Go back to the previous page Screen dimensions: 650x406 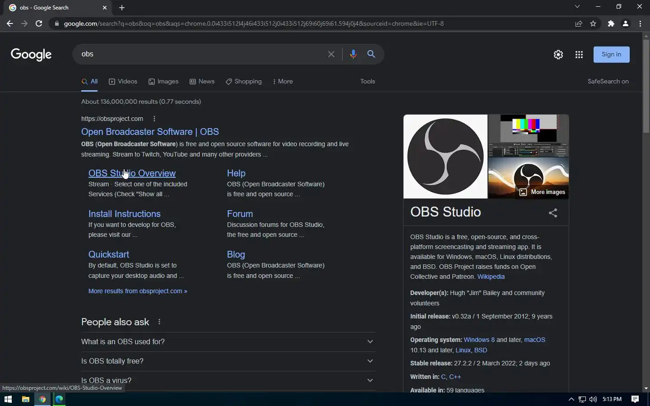(x=10, y=23)
